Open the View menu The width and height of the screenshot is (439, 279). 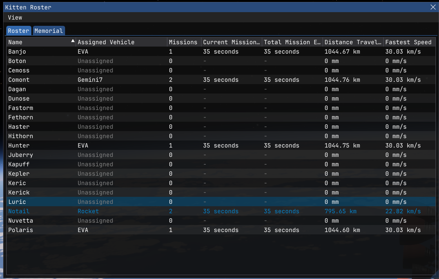click(15, 18)
